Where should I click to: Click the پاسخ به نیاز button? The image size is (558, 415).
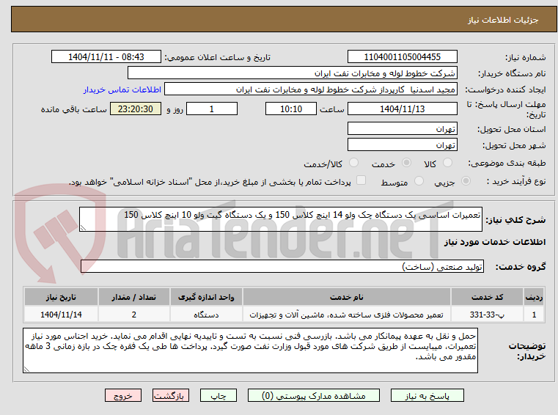427,395
